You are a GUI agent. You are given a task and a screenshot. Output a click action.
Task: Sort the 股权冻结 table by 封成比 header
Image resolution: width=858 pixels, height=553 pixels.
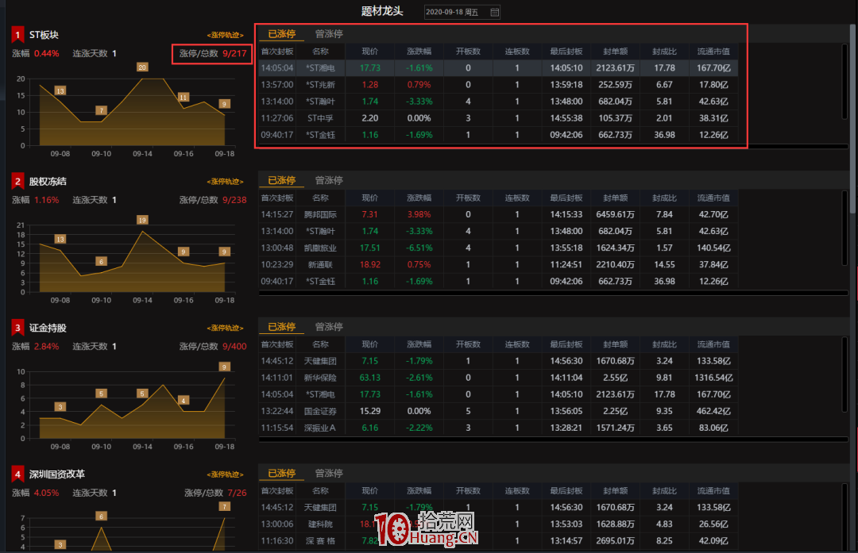click(x=664, y=198)
